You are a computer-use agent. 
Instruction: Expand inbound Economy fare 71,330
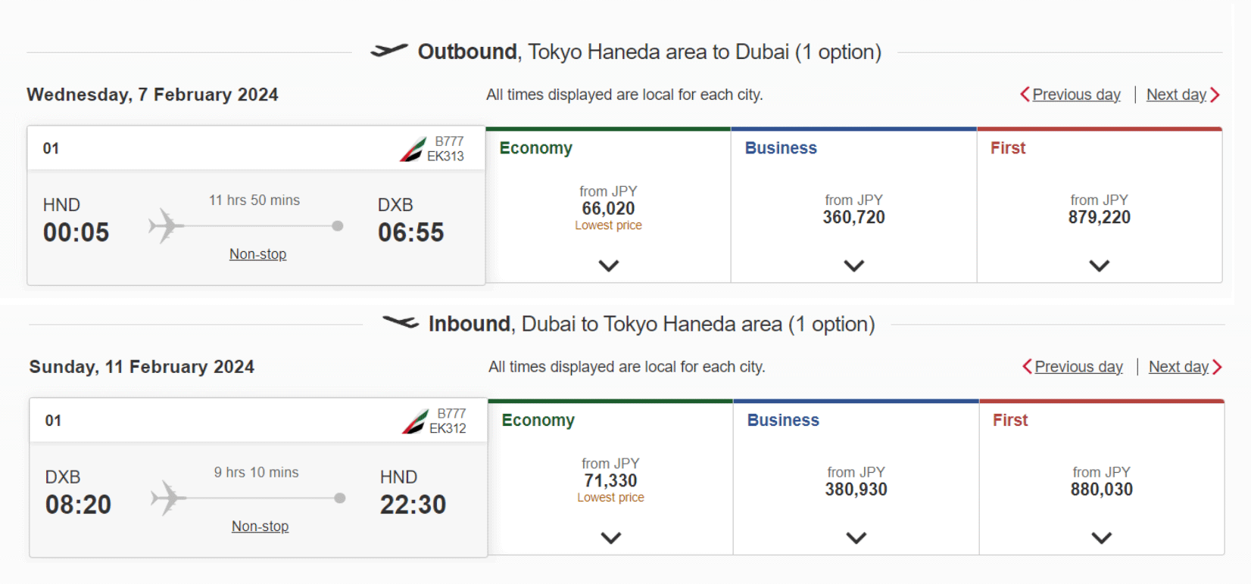611,538
